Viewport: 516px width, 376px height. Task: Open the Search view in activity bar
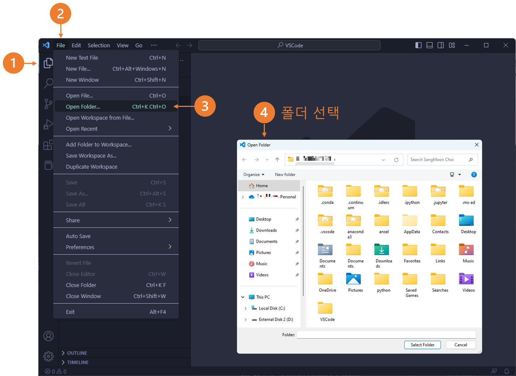[48, 83]
